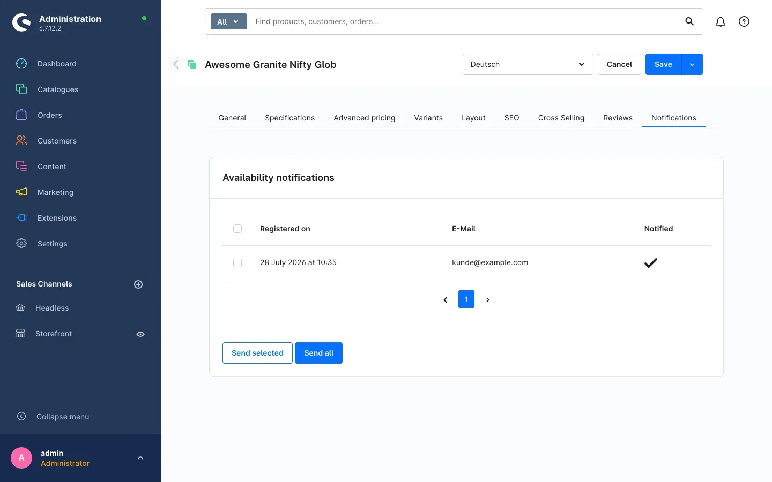Open the Reviews tab
This screenshot has width=772, height=482.
click(x=618, y=118)
